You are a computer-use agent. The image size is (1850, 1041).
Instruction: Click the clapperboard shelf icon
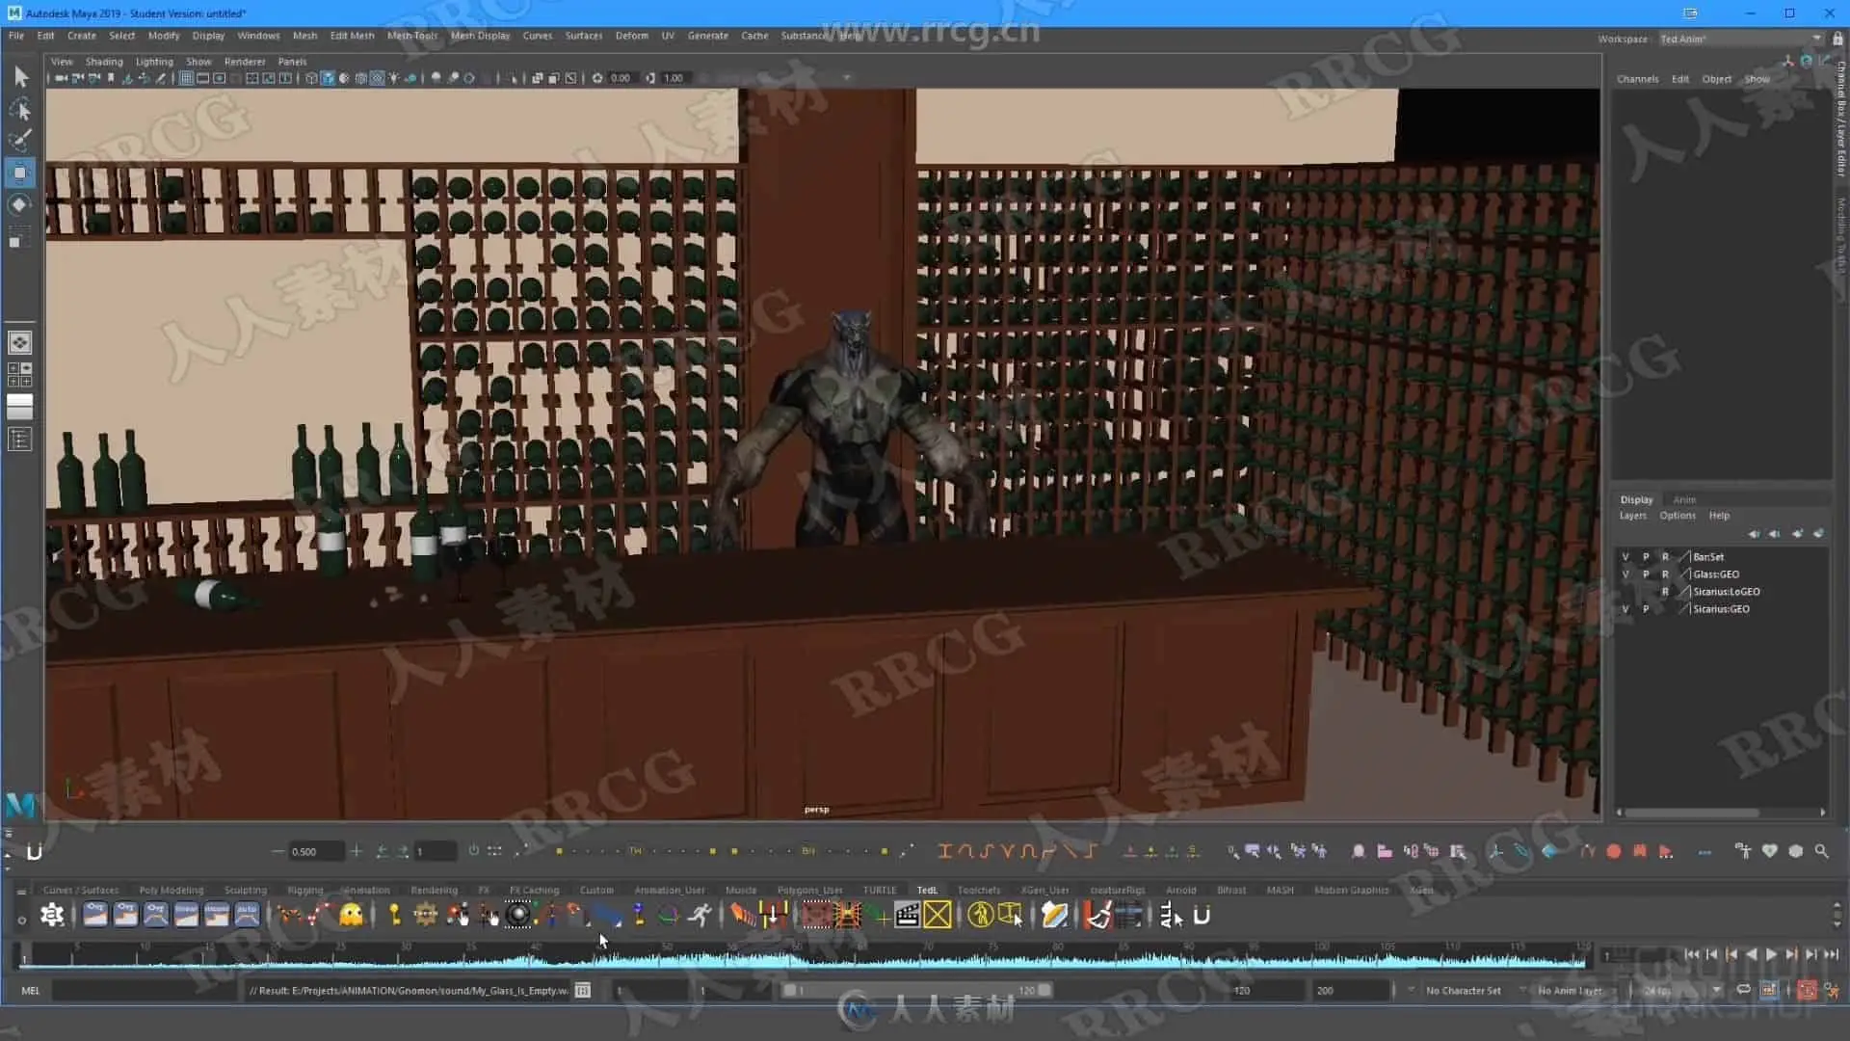(x=907, y=915)
